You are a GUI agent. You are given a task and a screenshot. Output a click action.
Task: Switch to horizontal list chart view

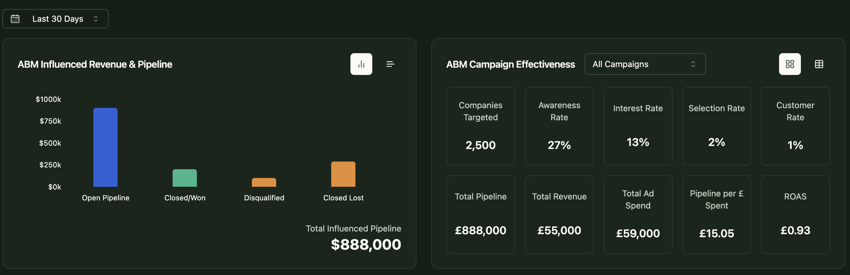click(390, 64)
